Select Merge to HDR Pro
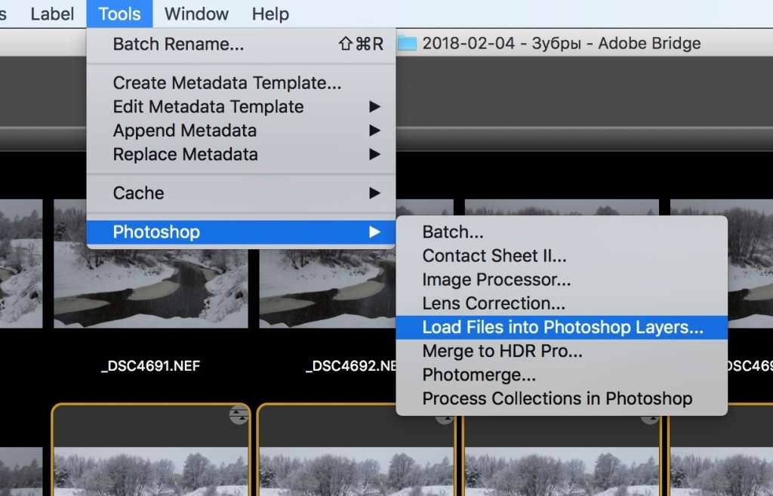The height and width of the screenshot is (496, 773). point(502,351)
